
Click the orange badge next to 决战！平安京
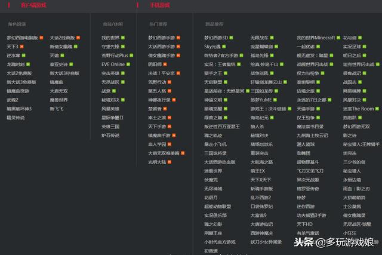pos(178,73)
